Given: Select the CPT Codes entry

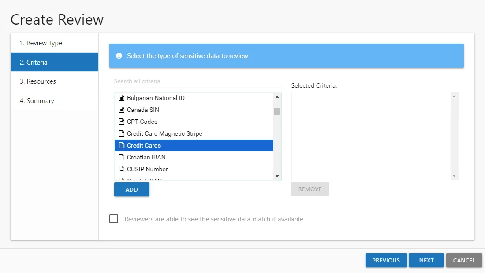Looking at the screenshot, I should tap(194, 122).
